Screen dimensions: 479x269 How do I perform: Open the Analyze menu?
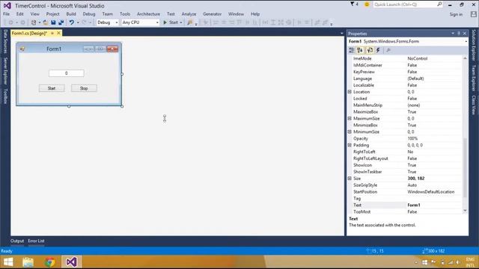tap(189, 14)
